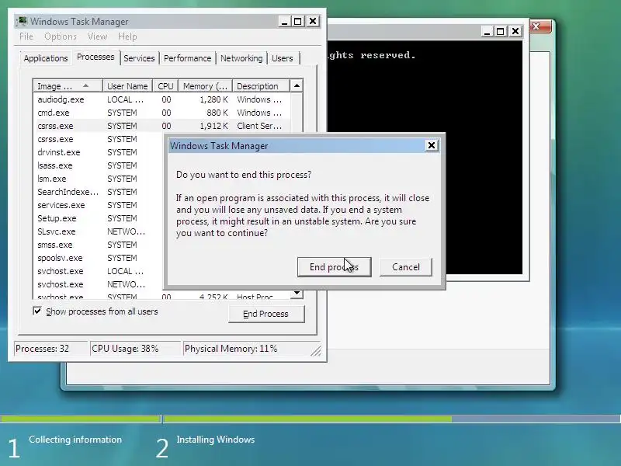Switch to the Performance tab
Image resolution: width=621 pixels, height=466 pixels.
pos(187,58)
